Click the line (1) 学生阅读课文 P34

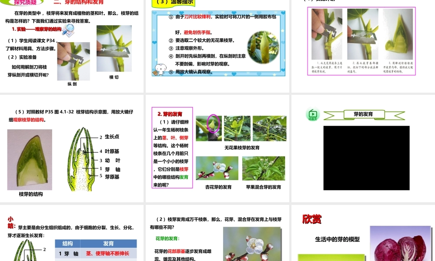pyautogui.click(x=31, y=41)
